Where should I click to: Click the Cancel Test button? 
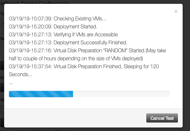pyautogui.click(x=162, y=118)
